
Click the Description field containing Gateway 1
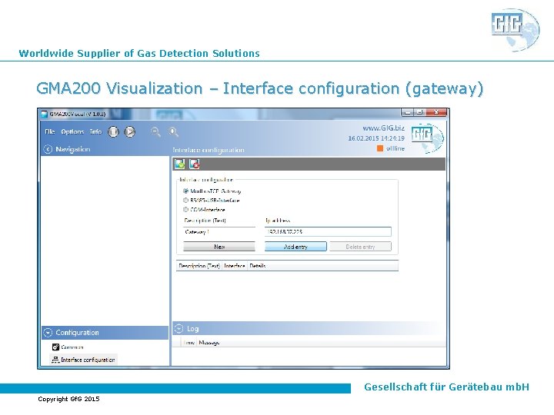click(x=219, y=232)
